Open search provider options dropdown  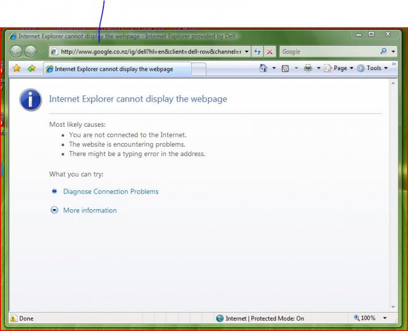[x=393, y=52]
